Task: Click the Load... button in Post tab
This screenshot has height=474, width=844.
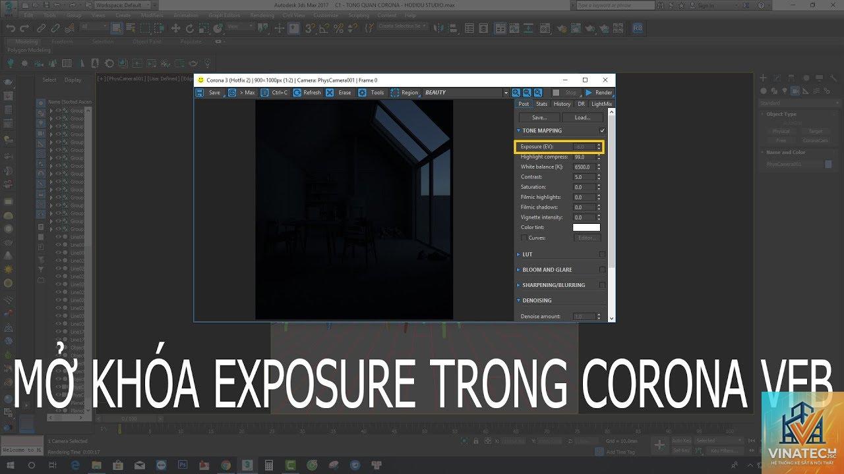Action: point(583,117)
